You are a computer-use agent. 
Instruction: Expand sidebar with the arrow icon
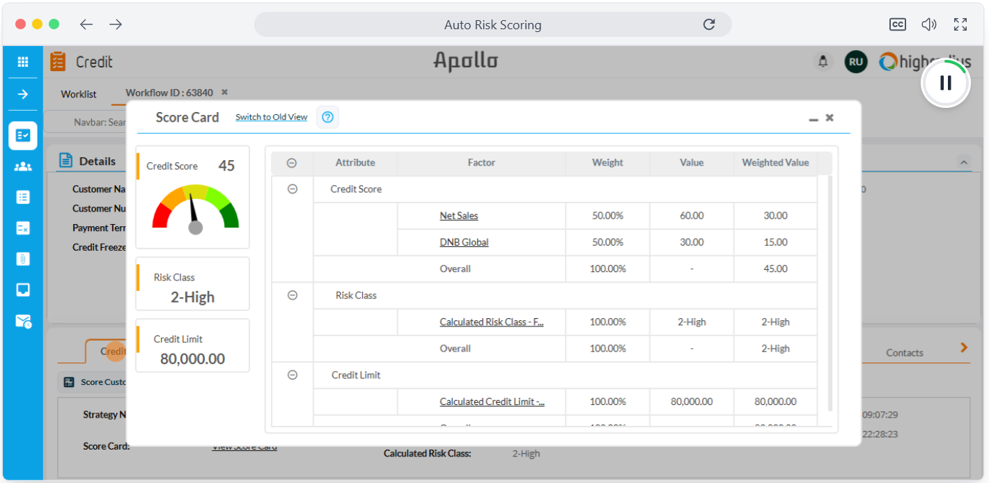(23, 94)
